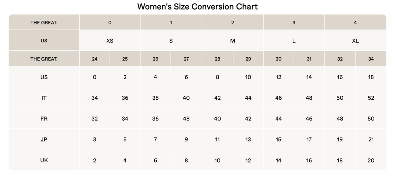395x177 pixels.
Task: Click IT size 52 cell
Action: click(371, 98)
